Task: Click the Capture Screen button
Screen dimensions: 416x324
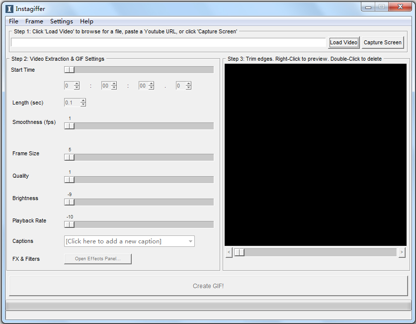Action: 383,42
